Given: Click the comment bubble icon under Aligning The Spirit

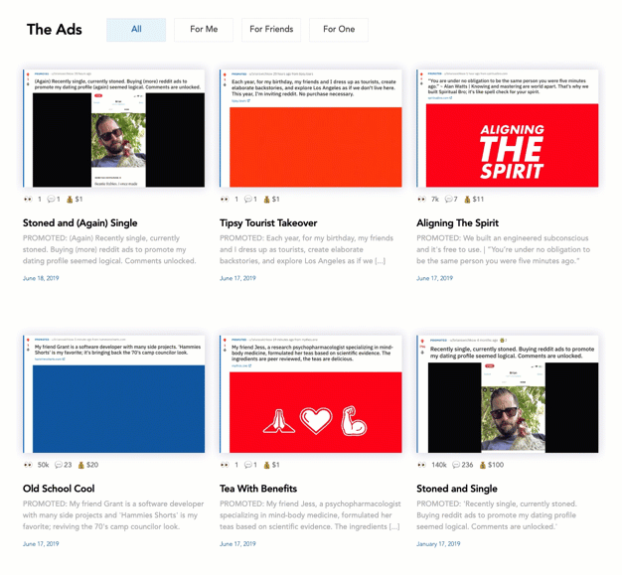Looking at the screenshot, I should tap(449, 199).
